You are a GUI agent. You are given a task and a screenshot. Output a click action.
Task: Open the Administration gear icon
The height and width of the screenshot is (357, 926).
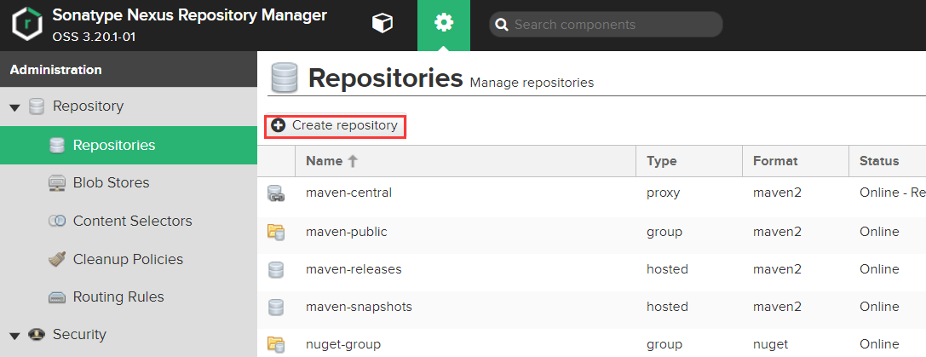pyautogui.click(x=444, y=24)
